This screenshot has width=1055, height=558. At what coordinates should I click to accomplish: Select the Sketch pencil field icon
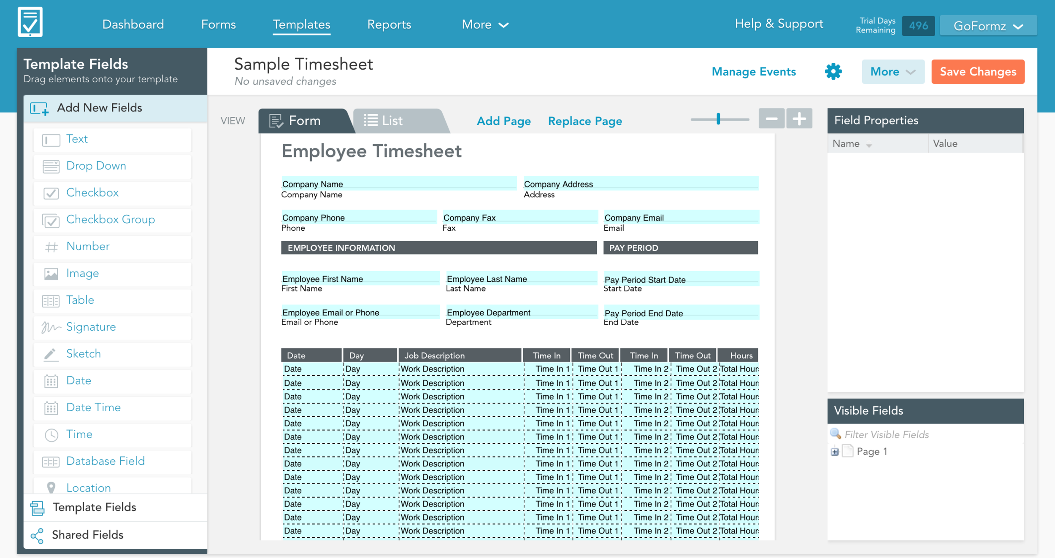(x=51, y=354)
